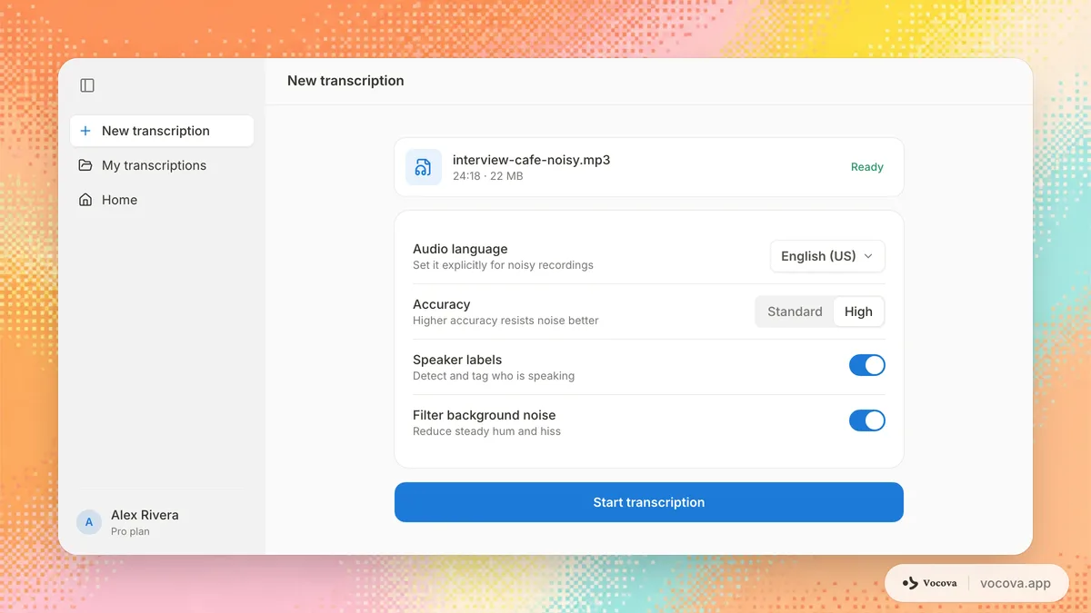Click the interview-cafe-noisy.mp3 file name
Screen dimensions: 1091x613
(532, 160)
